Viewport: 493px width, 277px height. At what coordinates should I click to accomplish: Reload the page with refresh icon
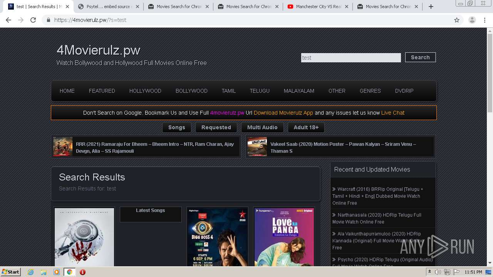click(33, 20)
